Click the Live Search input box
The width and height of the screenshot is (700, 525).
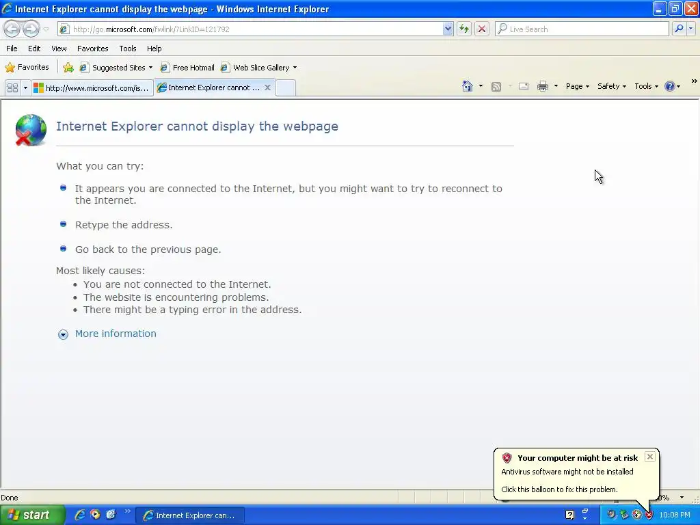582,29
